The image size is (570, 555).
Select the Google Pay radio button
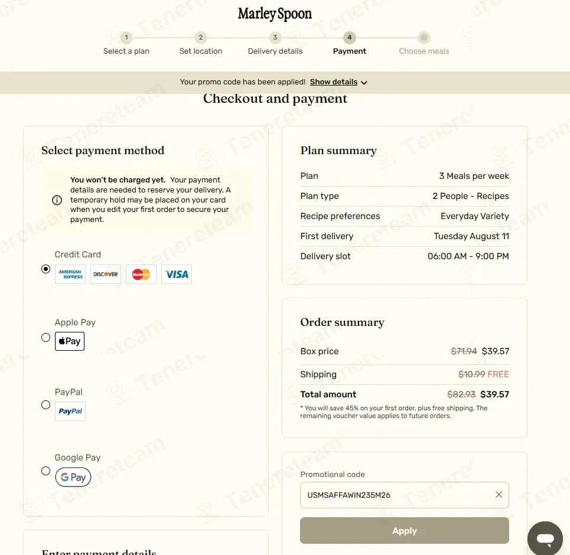coord(46,471)
